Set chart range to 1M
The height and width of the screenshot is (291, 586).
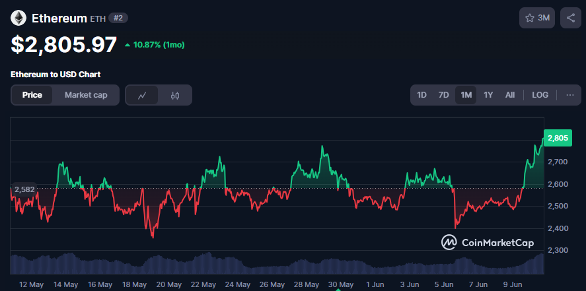tap(466, 95)
